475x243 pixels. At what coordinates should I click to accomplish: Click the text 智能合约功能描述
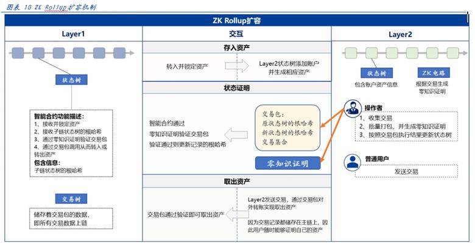[58, 116]
